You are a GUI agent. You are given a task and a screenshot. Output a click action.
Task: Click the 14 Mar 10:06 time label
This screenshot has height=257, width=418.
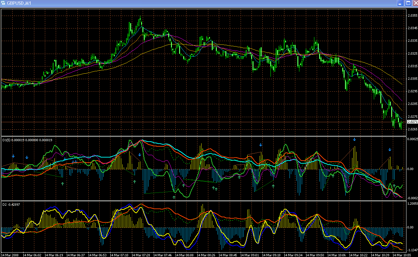[336, 255]
